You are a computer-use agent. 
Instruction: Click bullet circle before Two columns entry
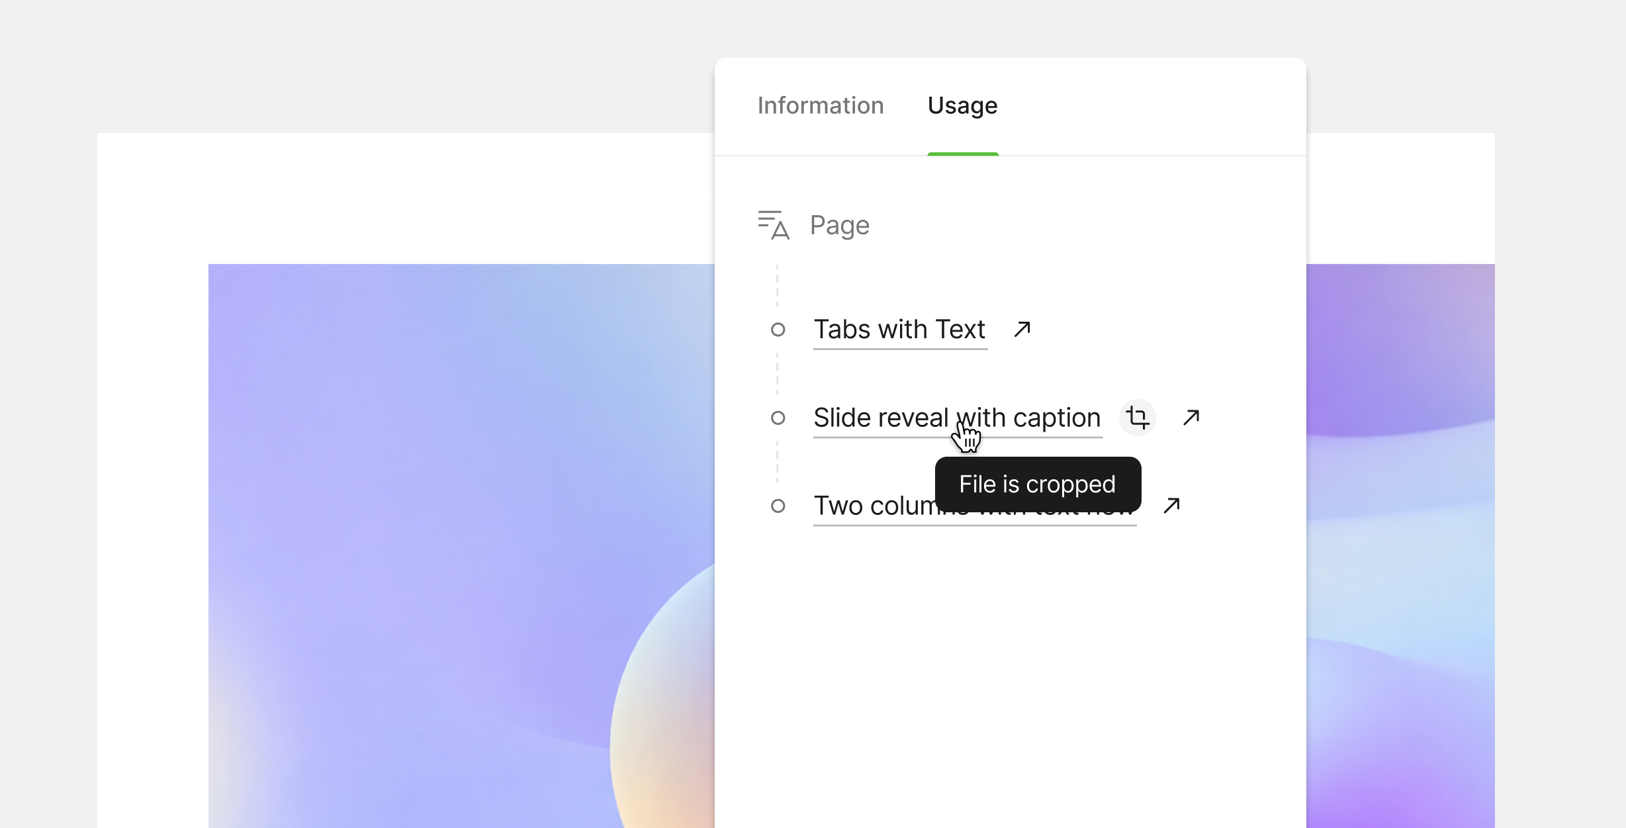(x=778, y=506)
